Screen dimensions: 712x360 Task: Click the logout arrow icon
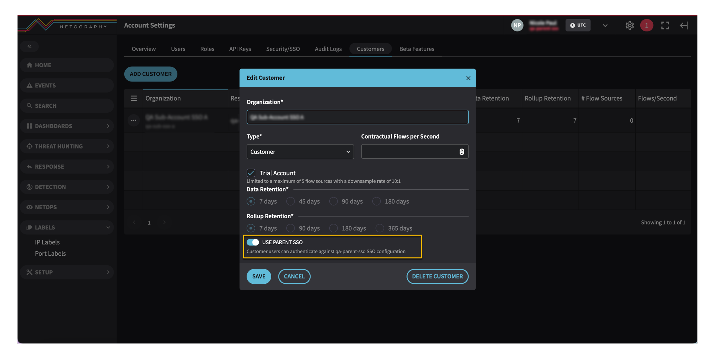click(684, 25)
